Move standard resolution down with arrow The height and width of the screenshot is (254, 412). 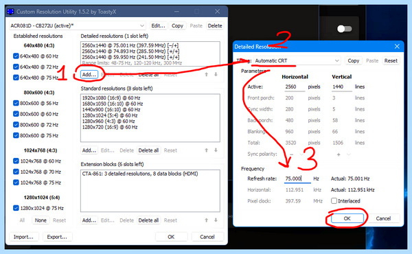tap(216, 150)
